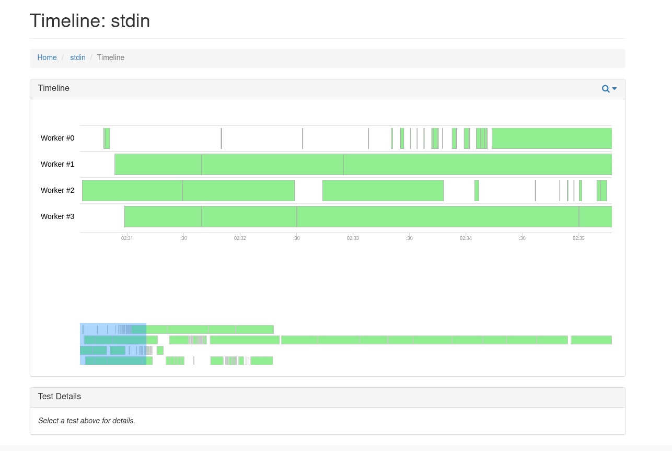Click the first Worker #2 test bar
The image size is (672, 451).
coord(132,190)
